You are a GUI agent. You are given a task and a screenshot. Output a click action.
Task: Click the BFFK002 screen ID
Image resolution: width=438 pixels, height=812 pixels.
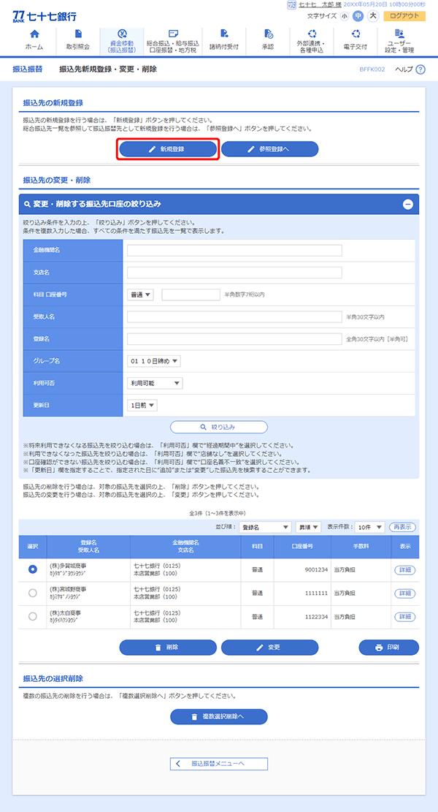coord(372,69)
